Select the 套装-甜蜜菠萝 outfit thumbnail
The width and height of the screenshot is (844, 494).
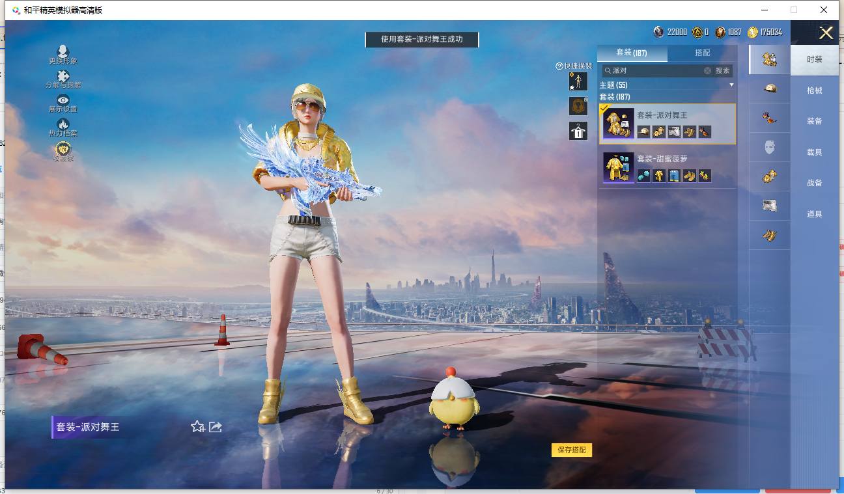click(x=618, y=167)
